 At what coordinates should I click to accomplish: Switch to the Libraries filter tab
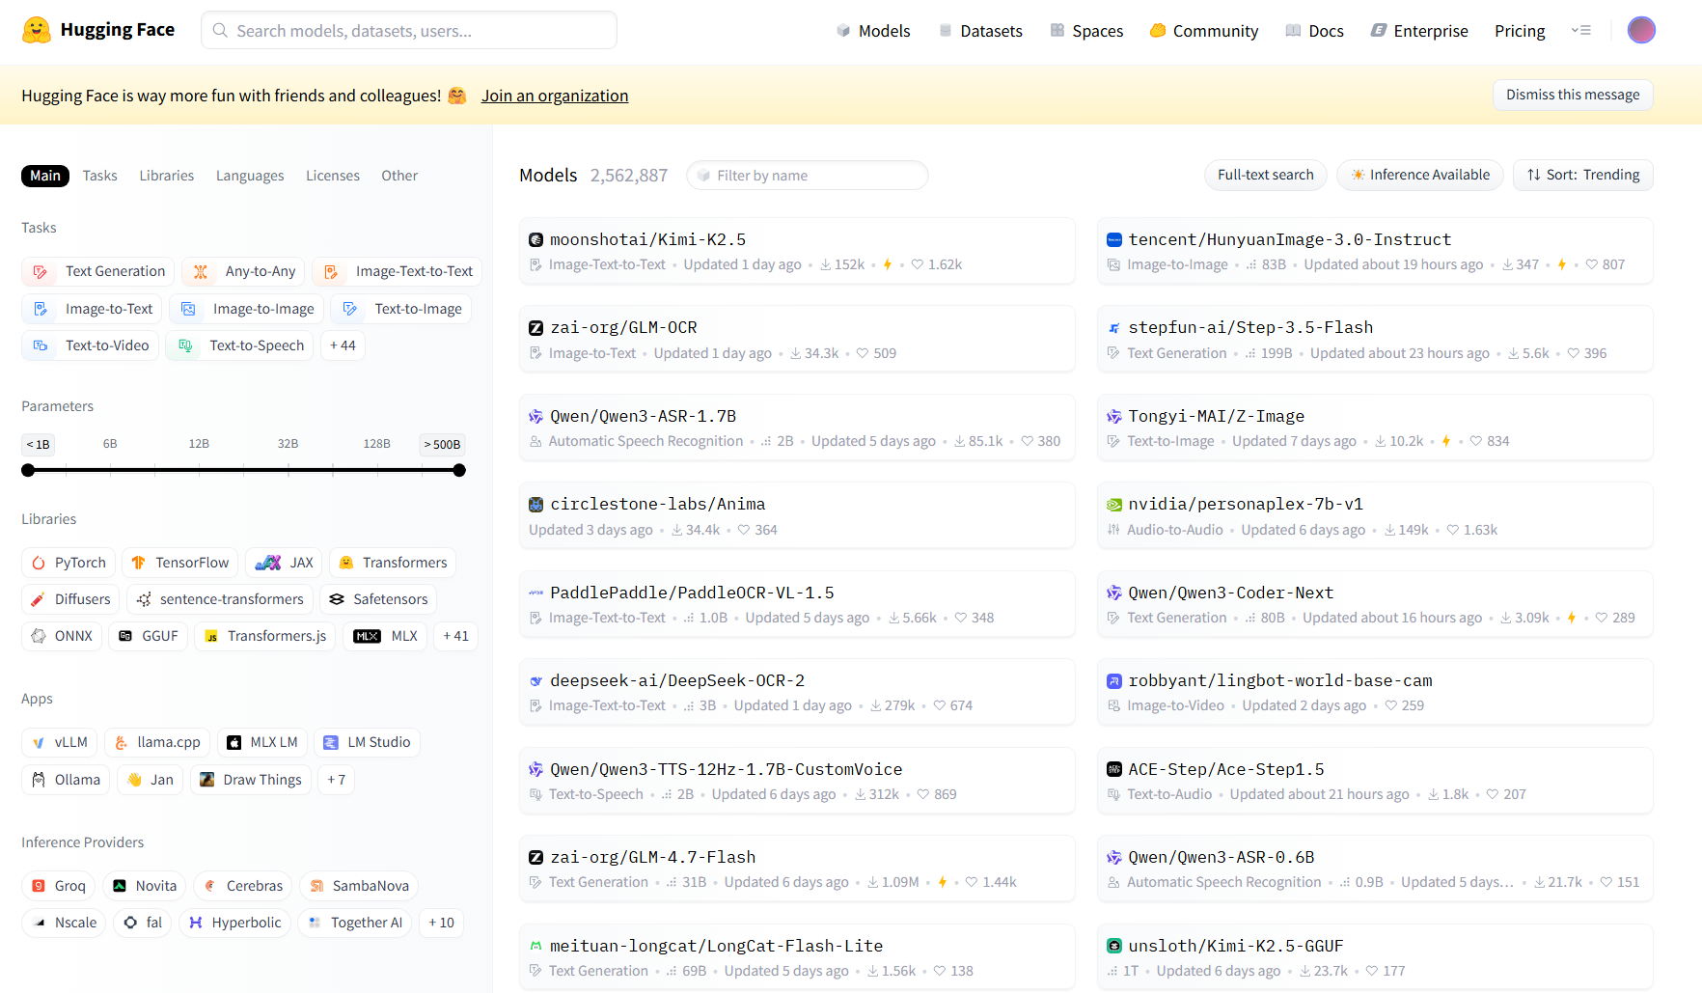[x=166, y=176]
